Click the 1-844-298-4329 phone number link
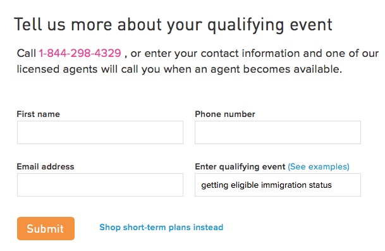 coord(80,53)
